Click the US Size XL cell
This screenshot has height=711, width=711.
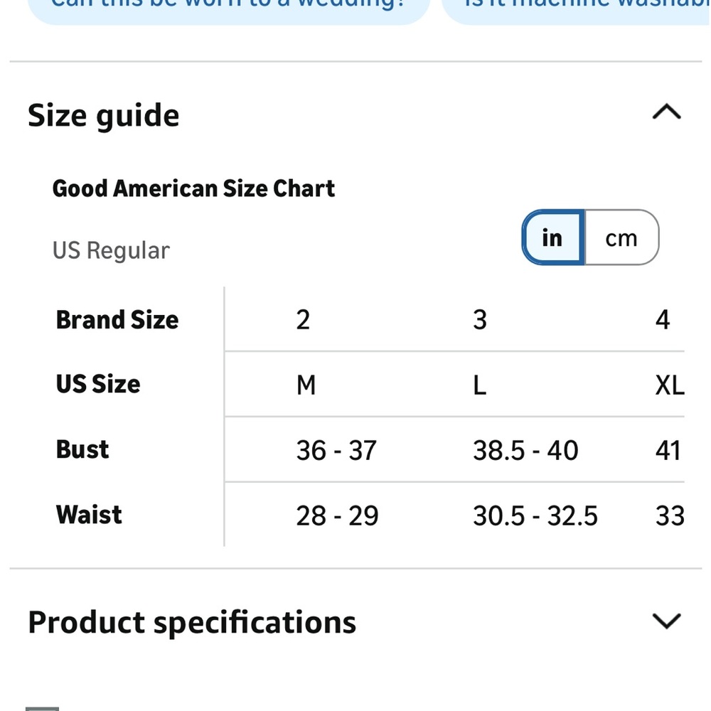click(670, 385)
